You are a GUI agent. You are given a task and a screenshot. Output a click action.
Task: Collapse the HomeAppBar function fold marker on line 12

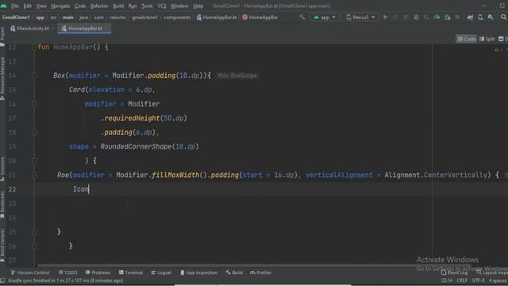pyautogui.click(x=34, y=47)
